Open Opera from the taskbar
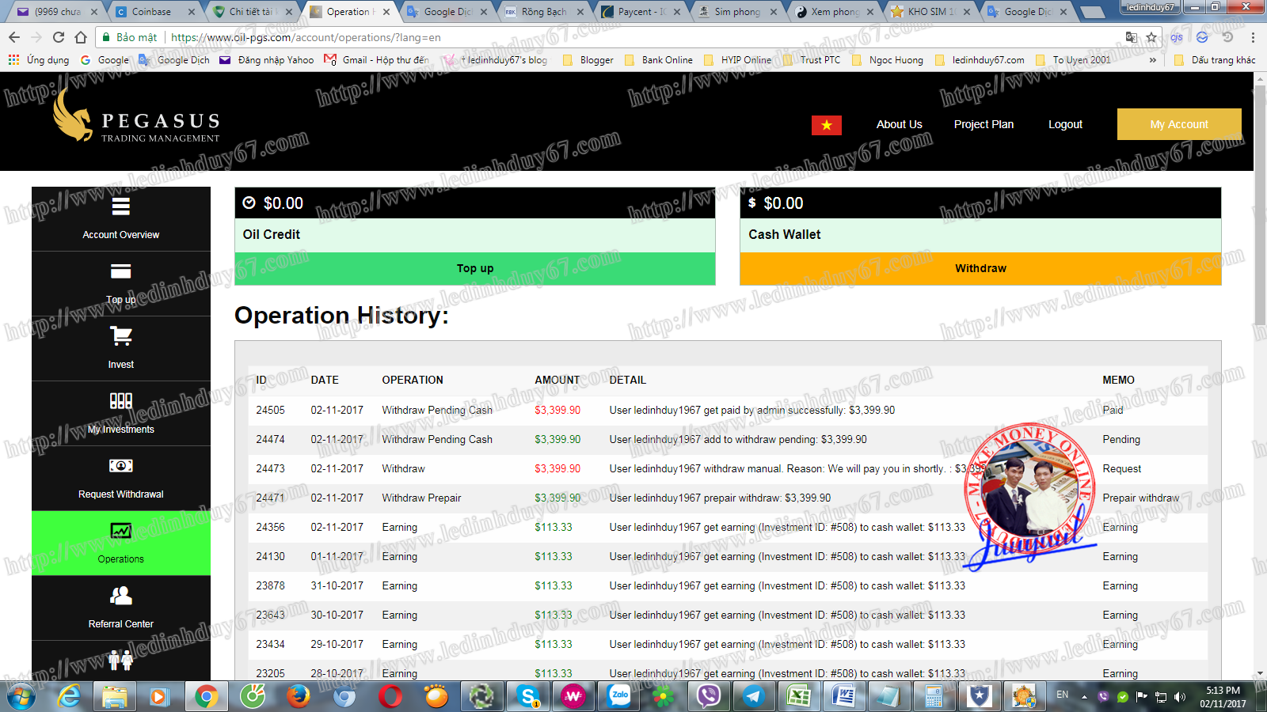Screen dimensions: 1267x712 390,696
